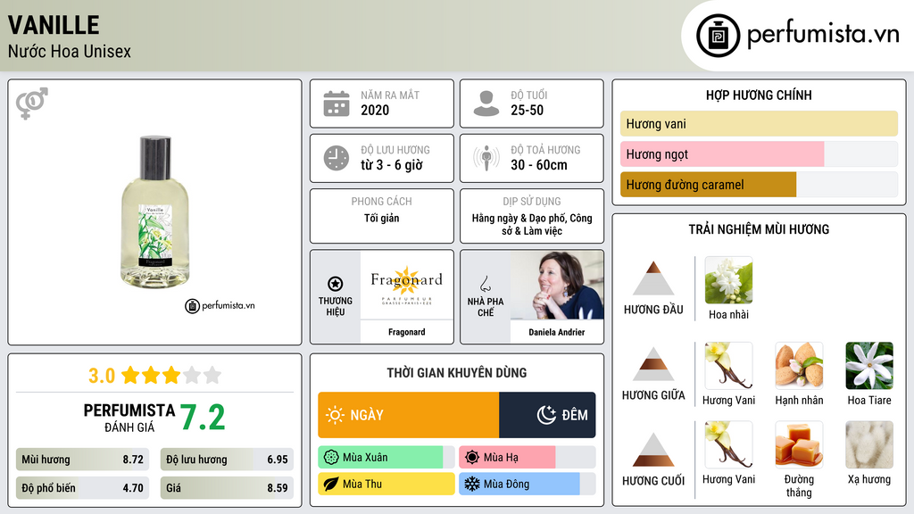Click the age range 25-50 value
Screen dimensions: 914x514
[527, 110]
